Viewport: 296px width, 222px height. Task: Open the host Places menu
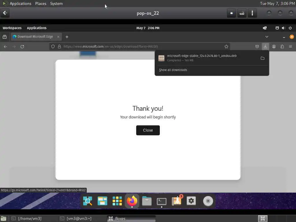[x=41, y=3]
